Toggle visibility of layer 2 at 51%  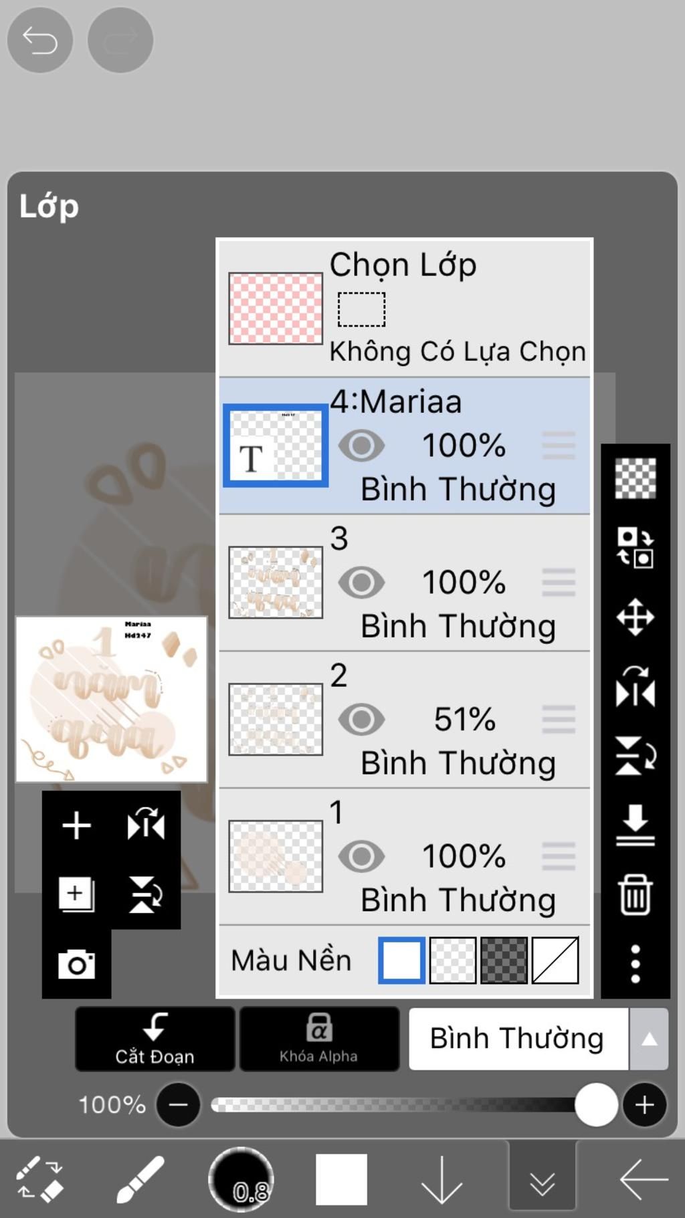361,720
